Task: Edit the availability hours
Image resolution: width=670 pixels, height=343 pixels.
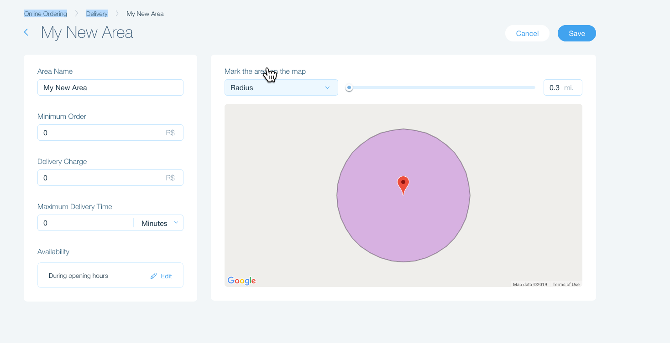Action: [161, 276]
